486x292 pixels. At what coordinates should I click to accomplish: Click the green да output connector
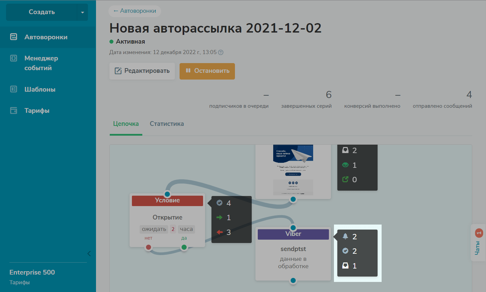184,248
